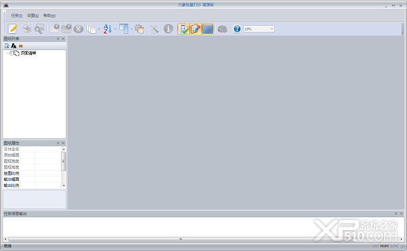Viewport: 407px width, 251px height.
Task: Open the 任务 menu
Action: pos(16,16)
